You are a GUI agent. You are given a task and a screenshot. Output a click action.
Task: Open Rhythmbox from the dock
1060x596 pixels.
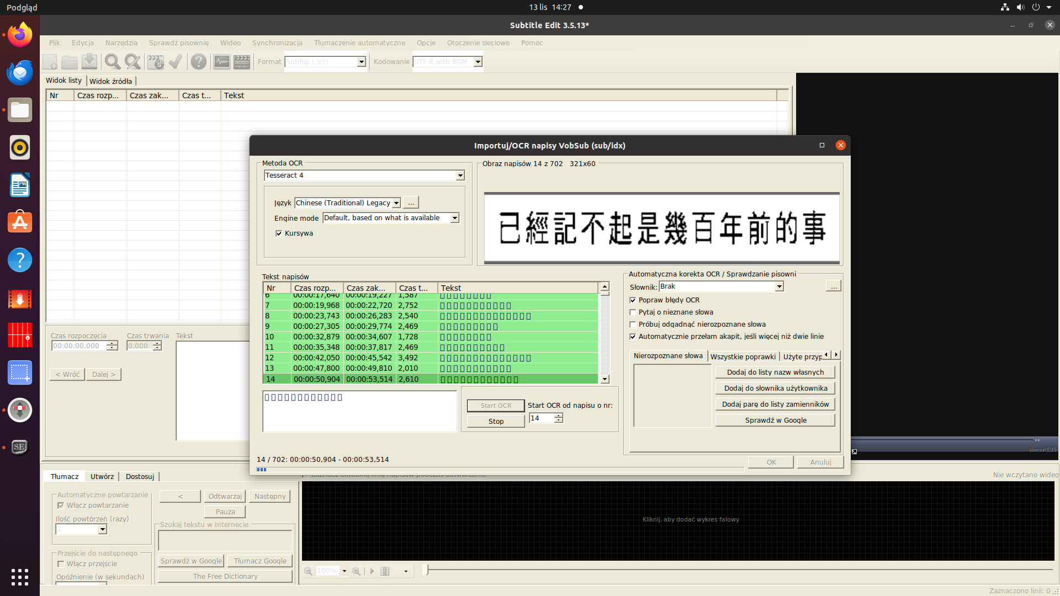(x=20, y=147)
